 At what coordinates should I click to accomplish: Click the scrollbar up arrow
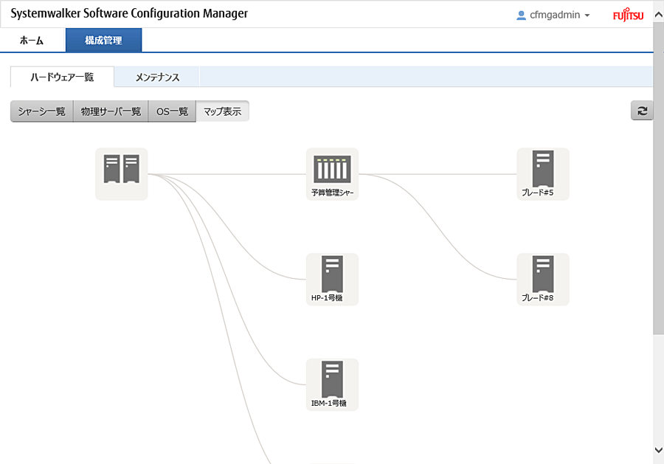[659, 15]
